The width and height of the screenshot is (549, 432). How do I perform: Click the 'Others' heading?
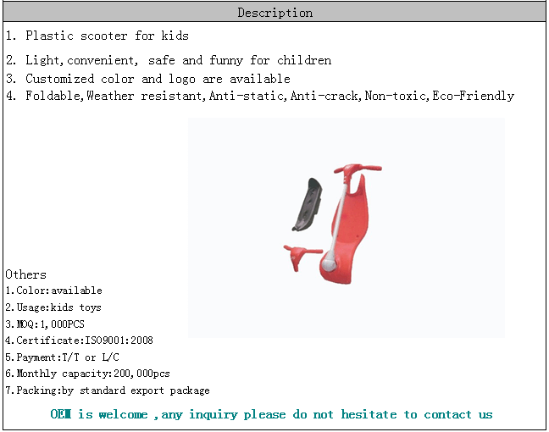tap(26, 274)
